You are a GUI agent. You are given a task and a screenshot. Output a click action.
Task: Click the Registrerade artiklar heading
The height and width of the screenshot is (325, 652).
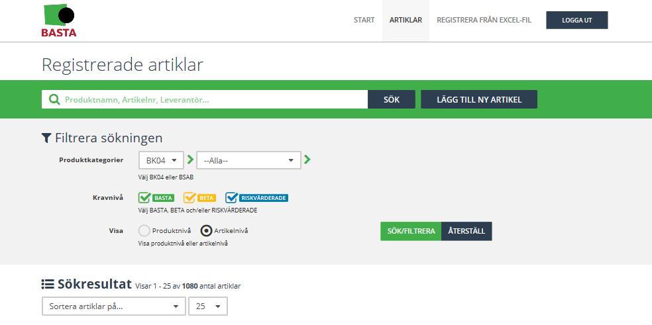click(x=123, y=65)
